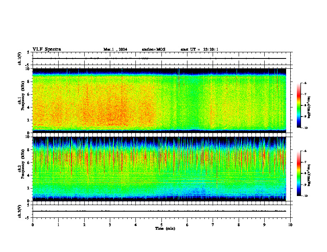
Task: Click the date 'Mar.1 , 2024'
Action: point(115,49)
